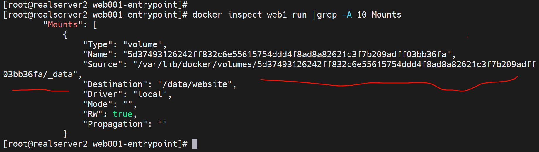539x152 pixels.
Task: Click the /var/lib/docker/volumes source path
Action: [x=334, y=64]
